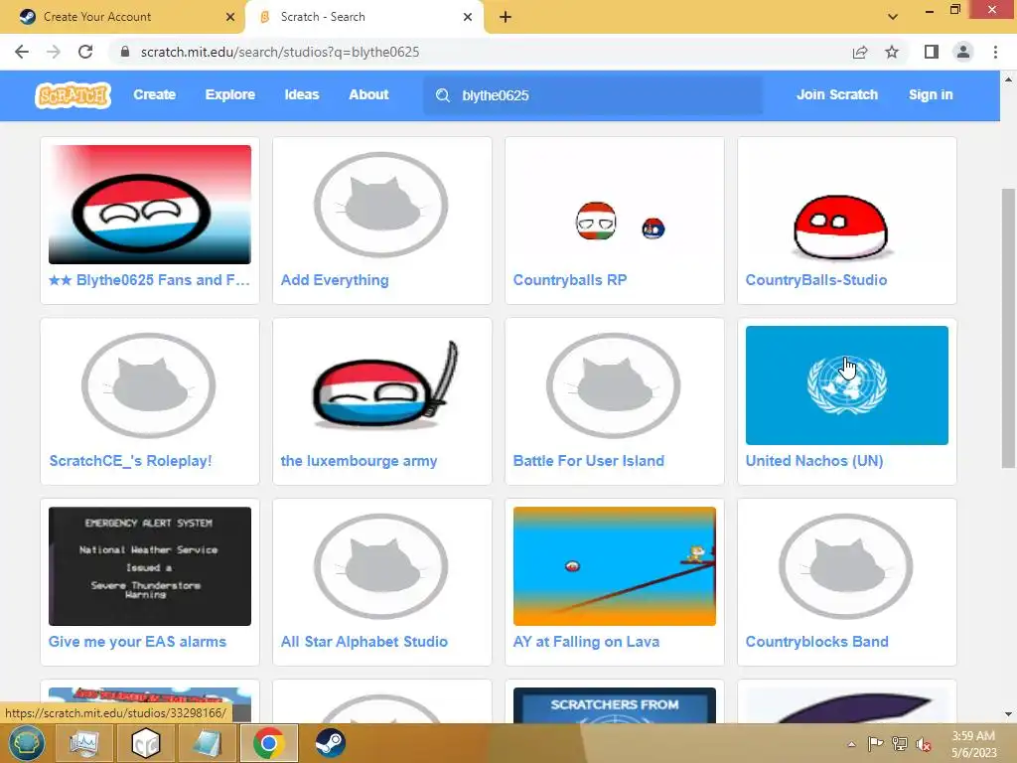Click United Nachos UN flag thumbnail
The image size is (1017, 763).
coord(846,385)
